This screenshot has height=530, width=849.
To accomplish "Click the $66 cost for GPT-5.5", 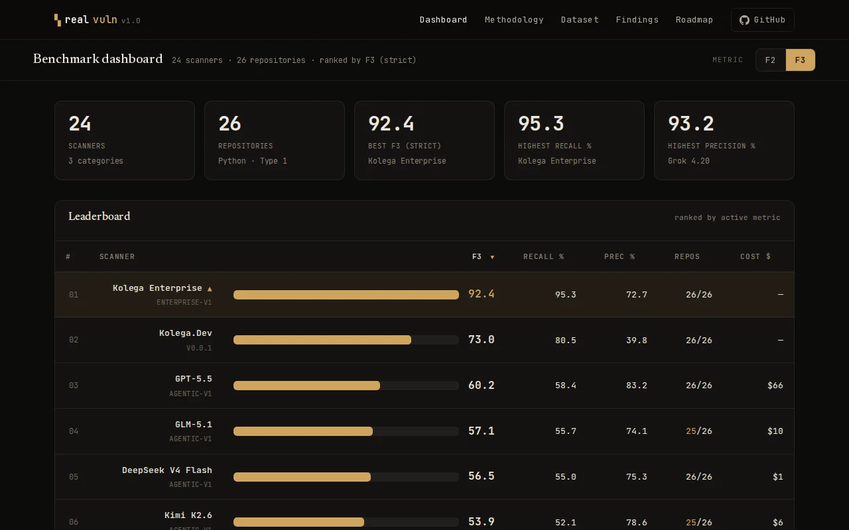I will 775,386.
